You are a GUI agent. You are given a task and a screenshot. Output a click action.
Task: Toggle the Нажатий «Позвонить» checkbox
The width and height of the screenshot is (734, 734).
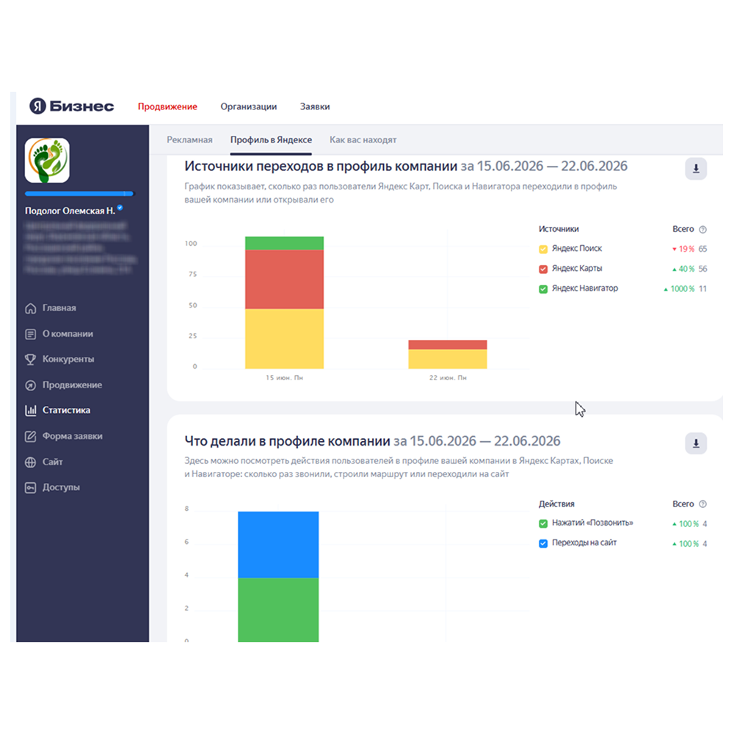[543, 523]
